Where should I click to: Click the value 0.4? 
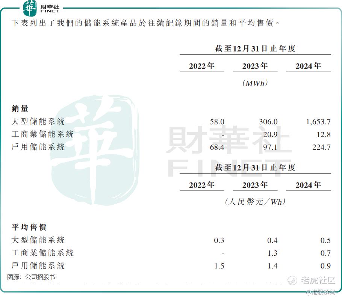click(272, 240)
